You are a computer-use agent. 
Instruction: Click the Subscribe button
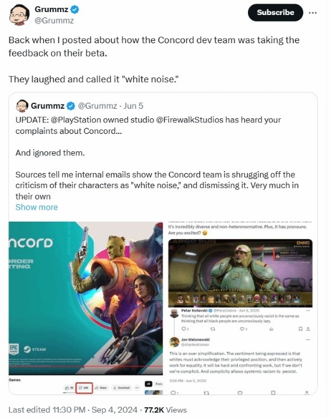[275, 13]
